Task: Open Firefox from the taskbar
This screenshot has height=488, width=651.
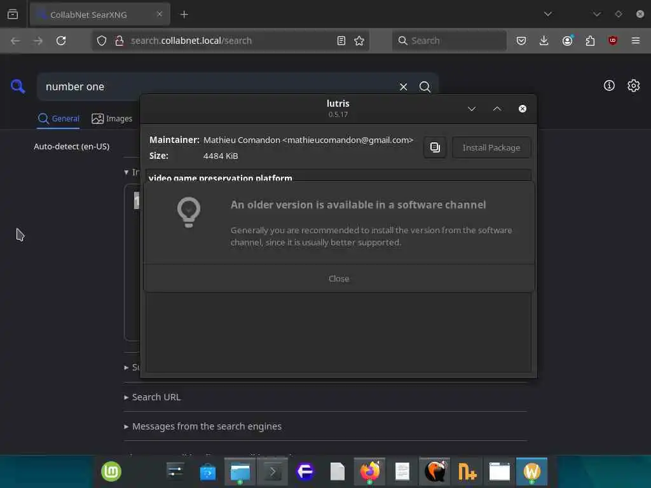Action: [x=369, y=472]
